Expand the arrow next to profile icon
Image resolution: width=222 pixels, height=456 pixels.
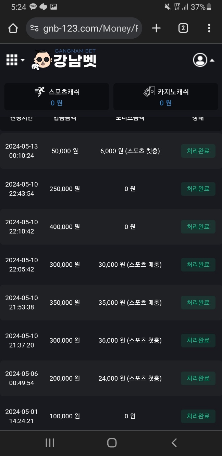(x=212, y=60)
